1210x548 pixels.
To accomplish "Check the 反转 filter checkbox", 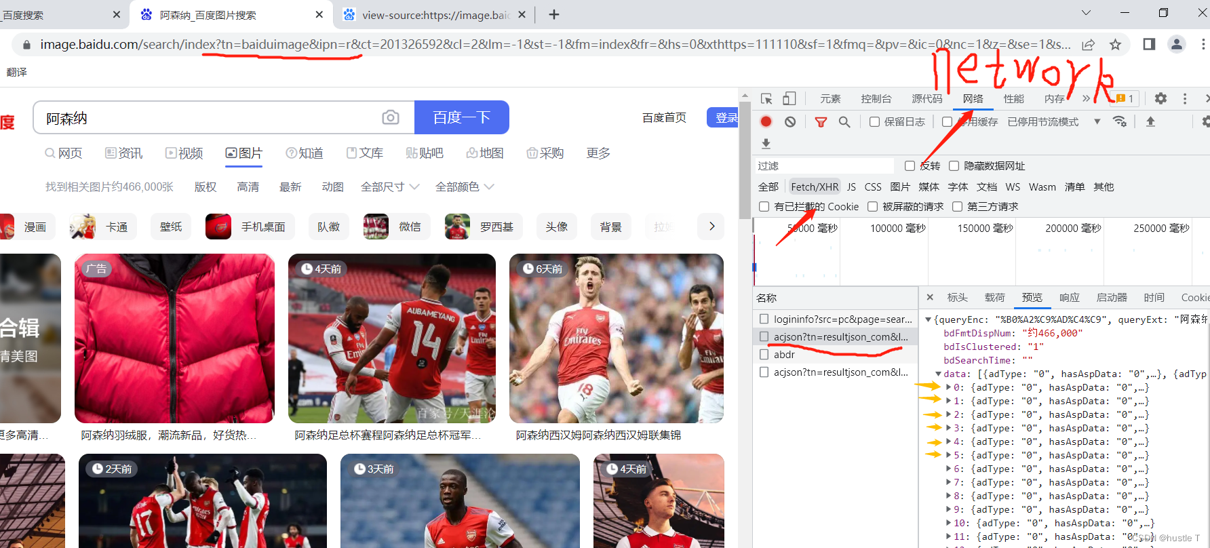I will [x=910, y=166].
